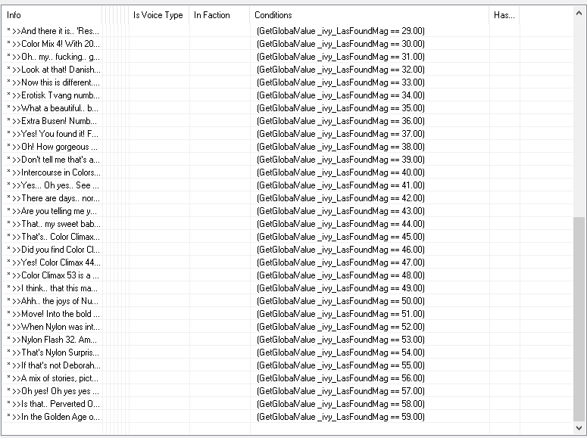Select the row 'Erotisk Tvang numb...'

point(287,95)
